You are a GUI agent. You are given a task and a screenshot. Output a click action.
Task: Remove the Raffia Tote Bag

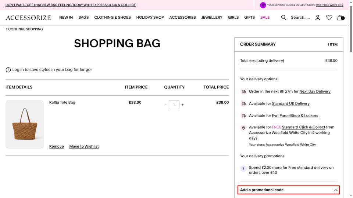[57, 146]
